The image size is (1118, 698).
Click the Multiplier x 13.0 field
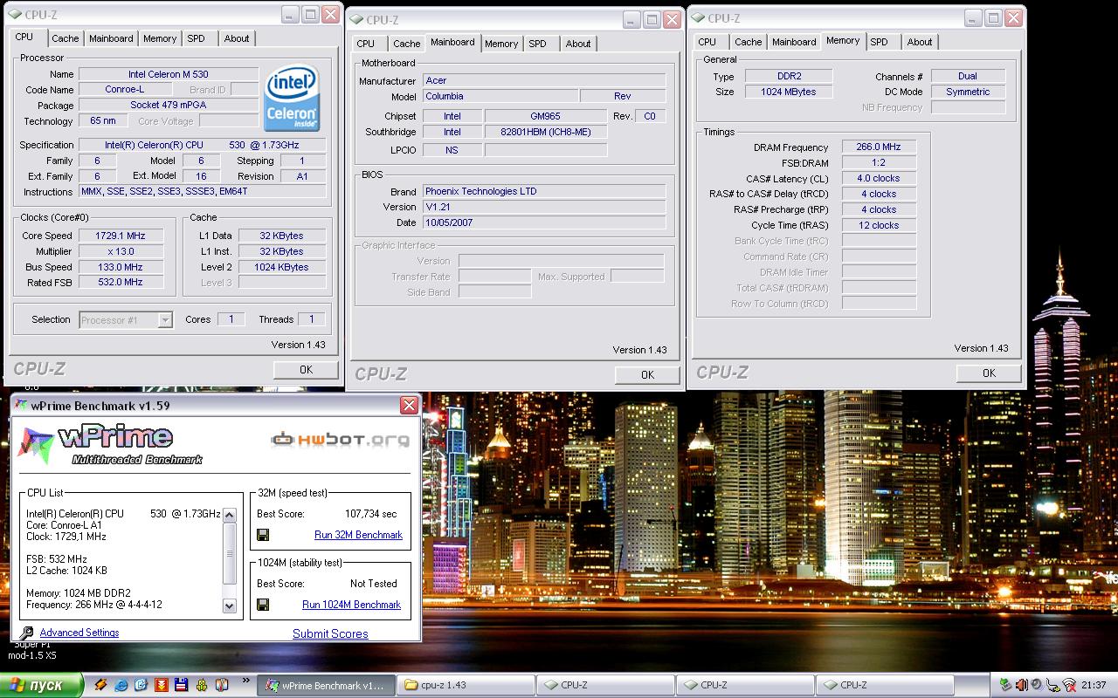pos(121,251)
